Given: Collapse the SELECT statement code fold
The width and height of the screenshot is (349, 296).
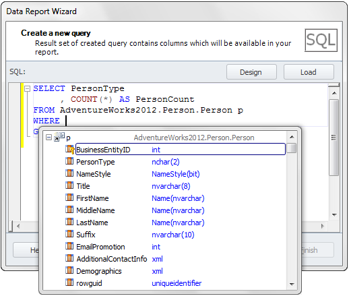Looking at the screenshot, I should tap(27, 88).
